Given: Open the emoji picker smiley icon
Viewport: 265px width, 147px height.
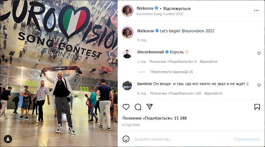Looking at the screenshot, I should (x=126, y=139).
